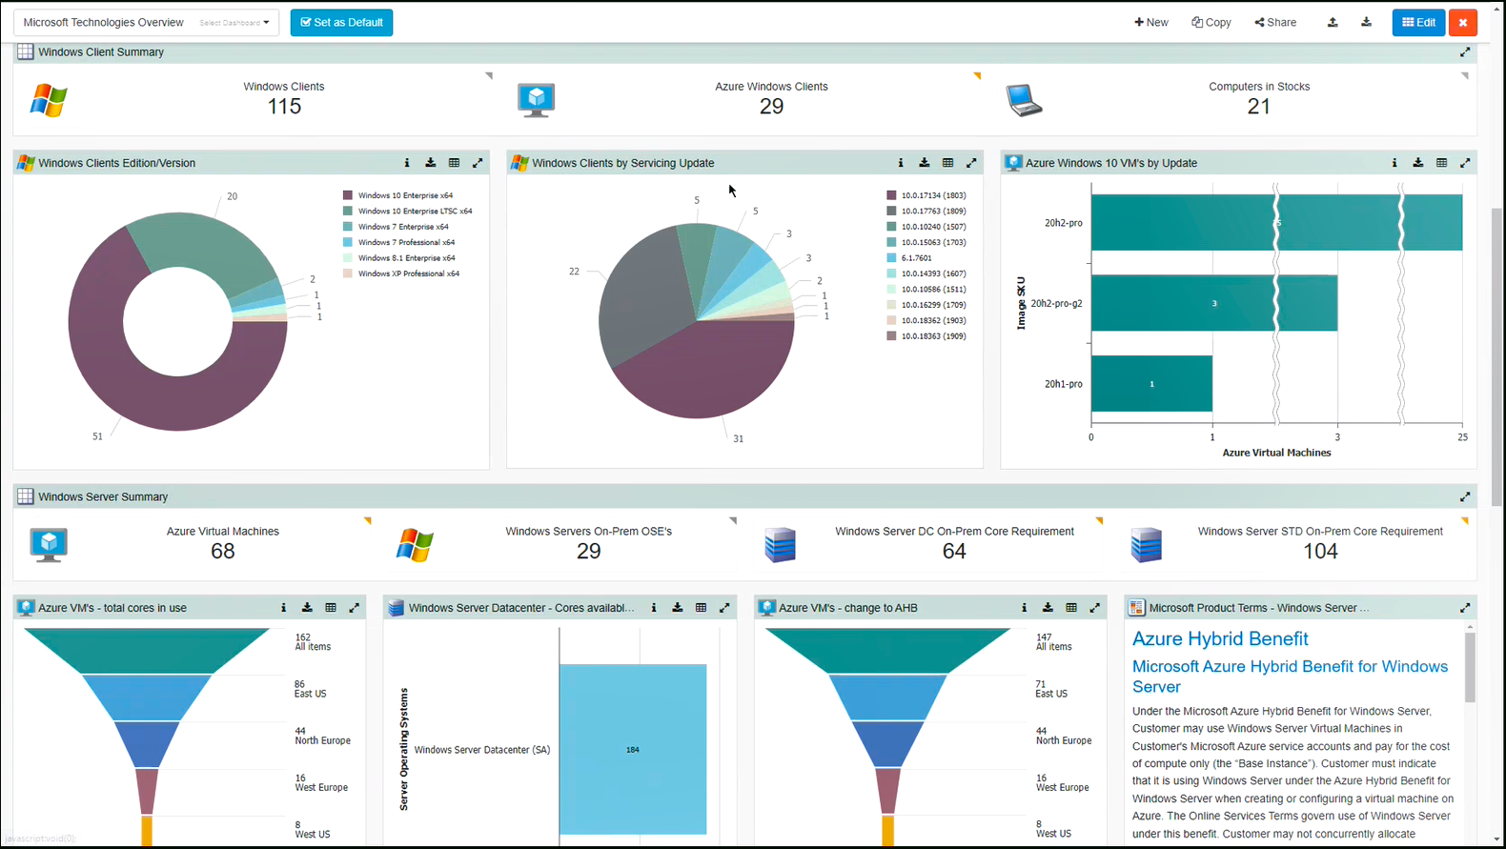View Windows Server Datacenter Cores as table
The width and height of the screenshot is (1506, 849).
(701, 608)
